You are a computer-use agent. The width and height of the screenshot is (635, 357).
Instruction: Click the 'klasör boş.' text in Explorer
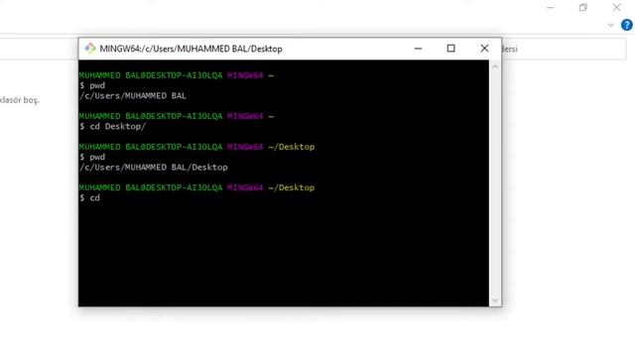(x=20, y=100)
